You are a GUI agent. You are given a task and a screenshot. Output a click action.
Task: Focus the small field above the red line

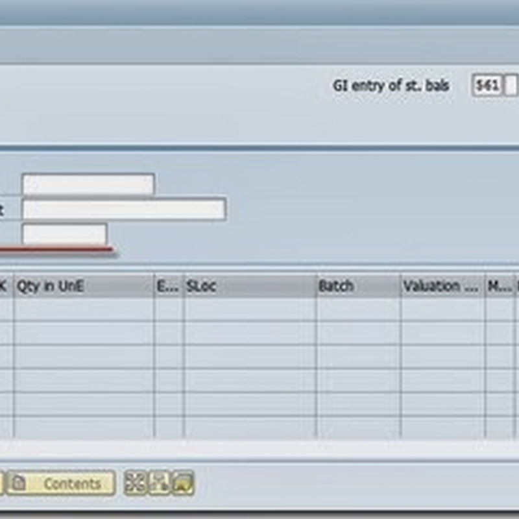coord(64,234)
